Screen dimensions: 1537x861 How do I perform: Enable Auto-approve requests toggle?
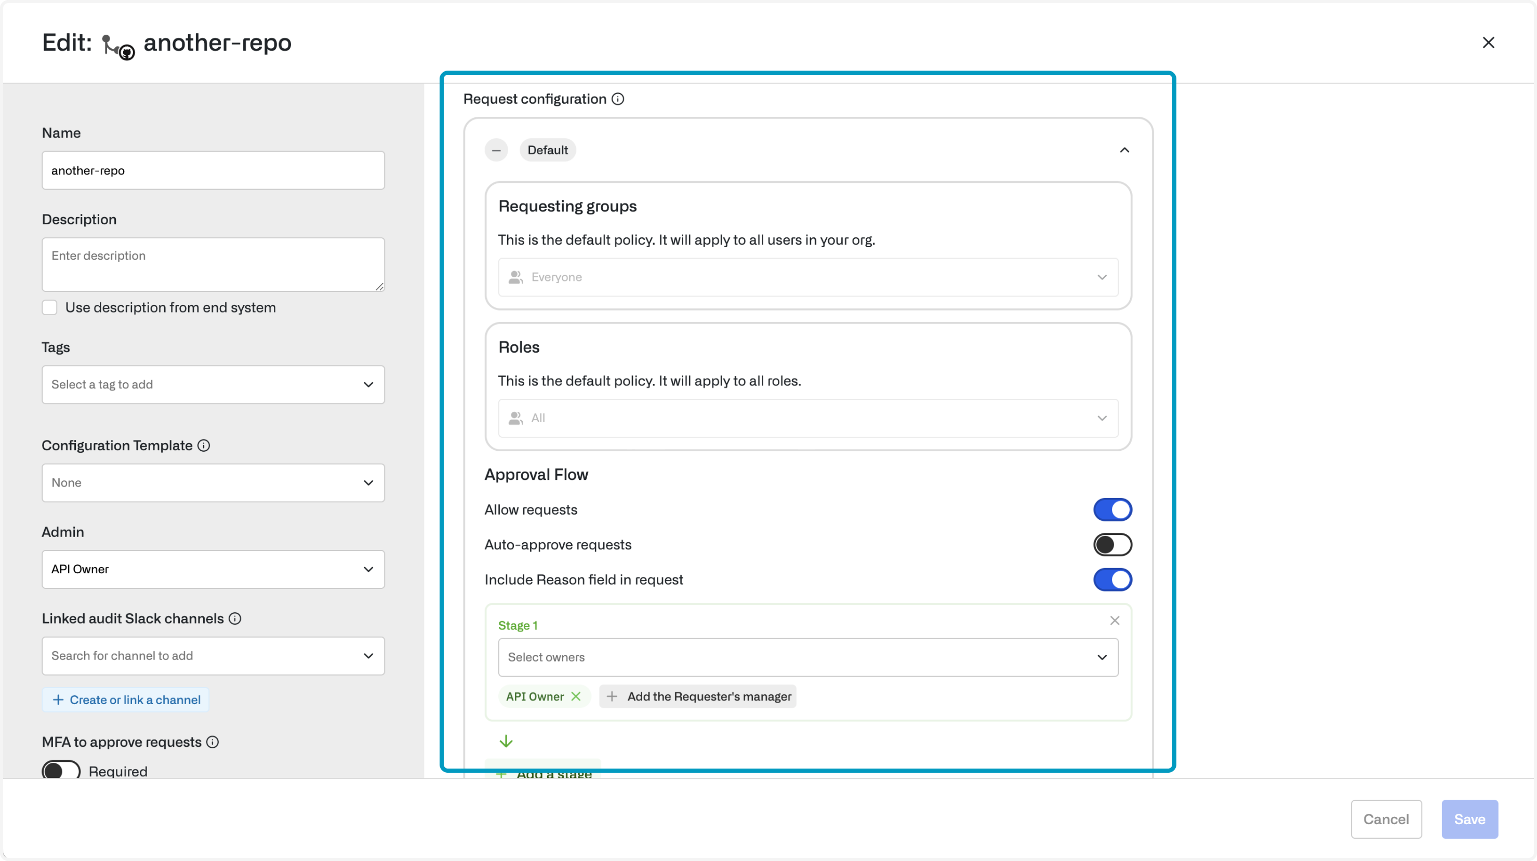pyautogui.click(x=1111, y=544)
